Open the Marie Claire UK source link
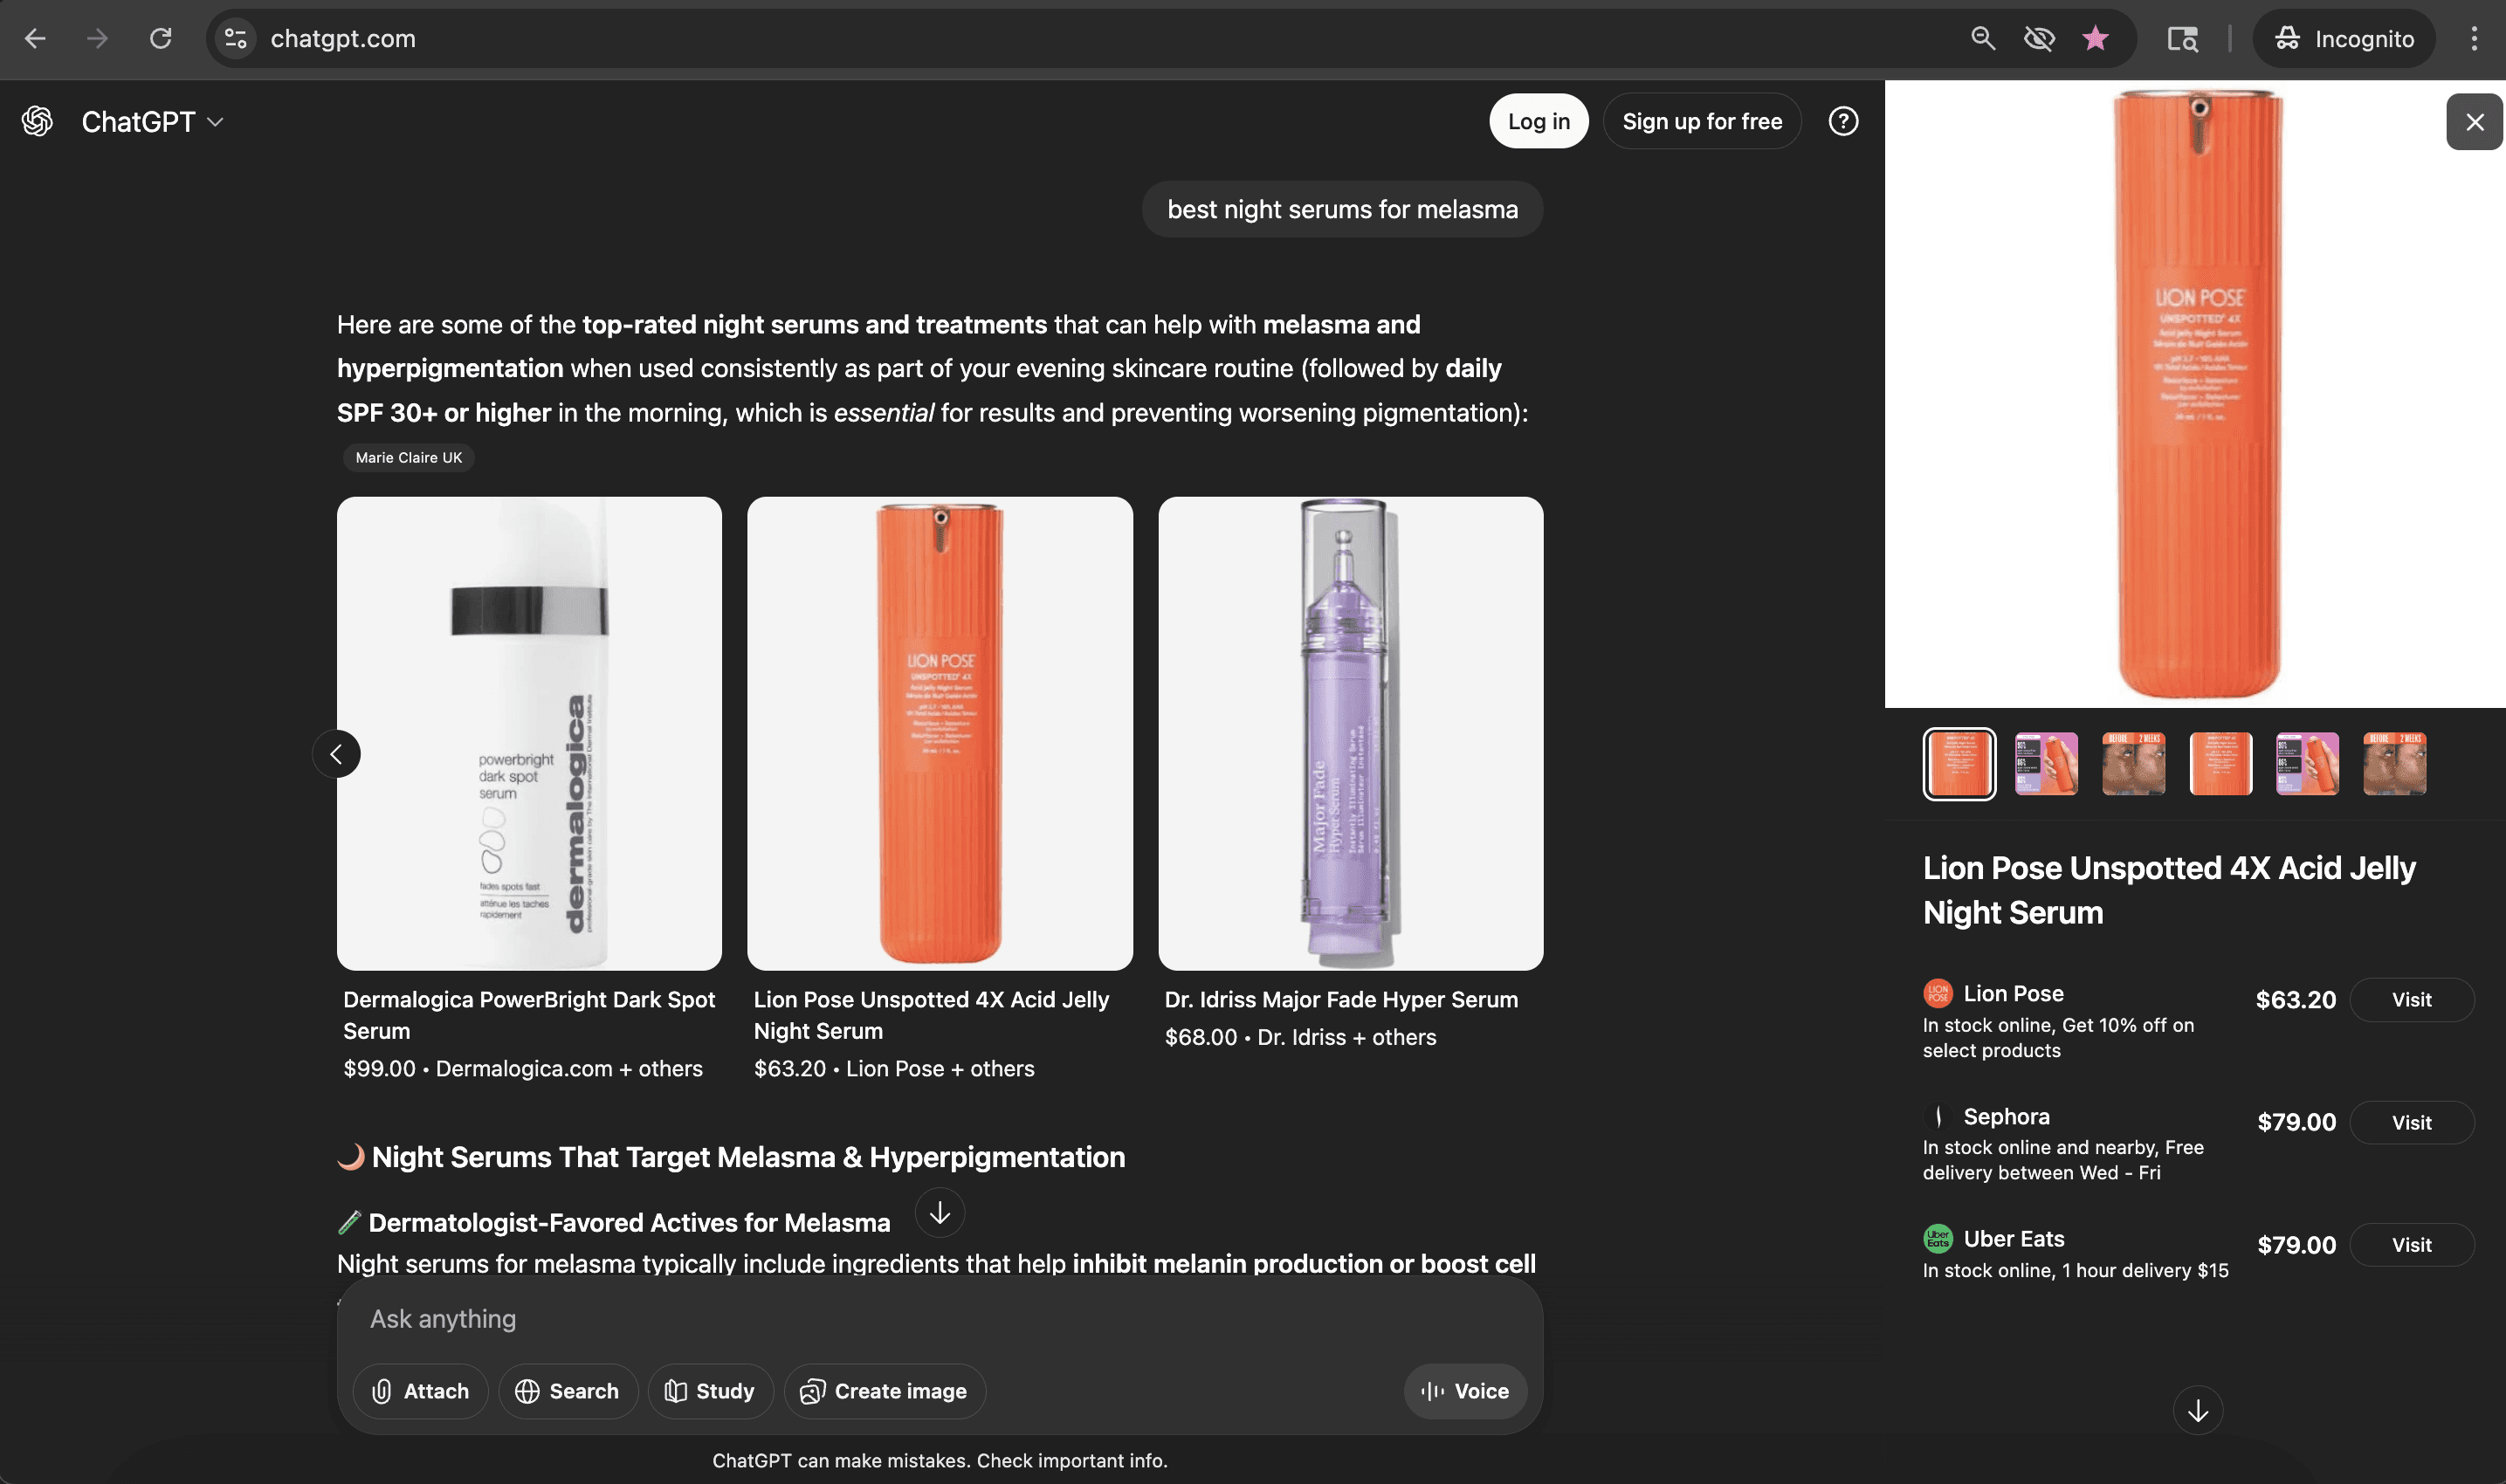Screen dimensions: 2506x1484 click(407, 458)
